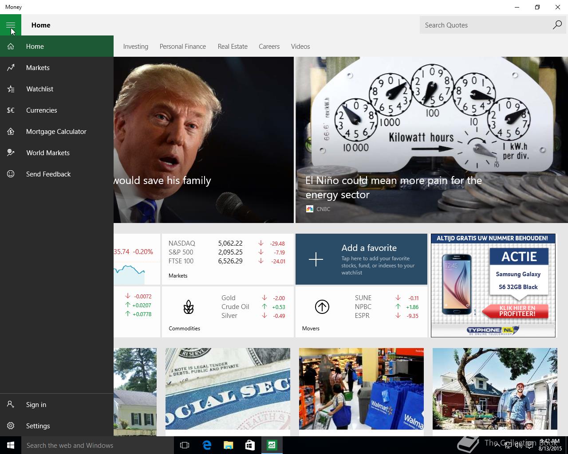The height and width of the screenshot is (454, 568).
Task: Launch Microsoft Edge from taskbar
Action: 207,445
